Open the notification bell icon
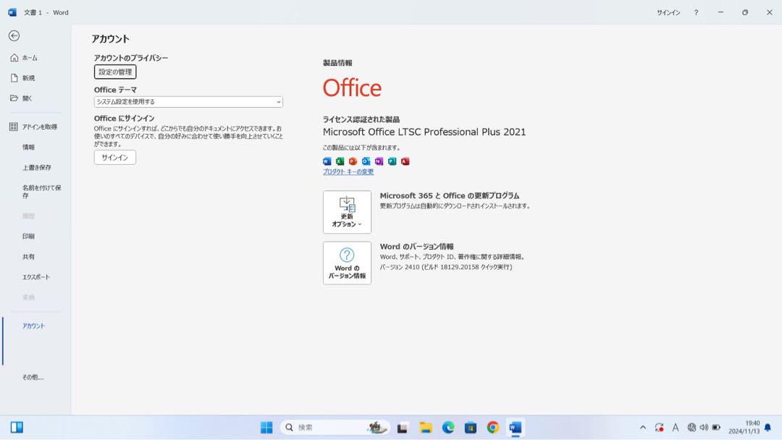The height and width of the screenshot is (440, 782). [x=768, y=428]
